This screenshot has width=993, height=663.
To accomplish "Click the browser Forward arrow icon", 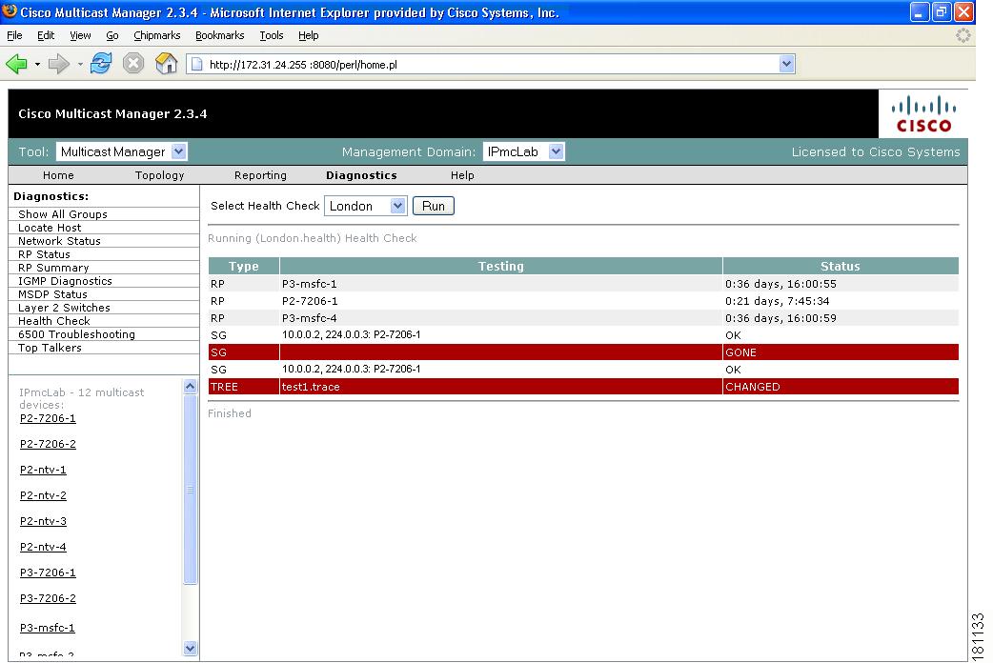I will (x=59, y=64).
